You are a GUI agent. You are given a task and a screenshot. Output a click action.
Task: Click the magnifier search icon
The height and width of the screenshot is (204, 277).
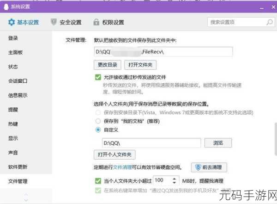270,22
